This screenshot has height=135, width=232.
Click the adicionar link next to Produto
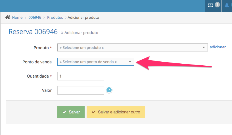(218, 47)
